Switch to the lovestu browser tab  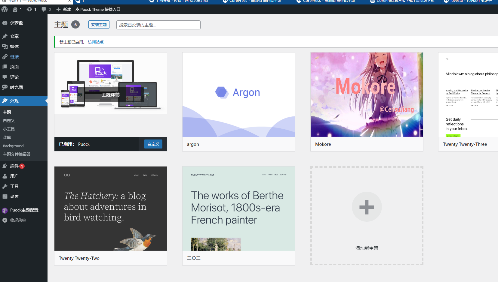pyautogui.click(x=471, y=1)
